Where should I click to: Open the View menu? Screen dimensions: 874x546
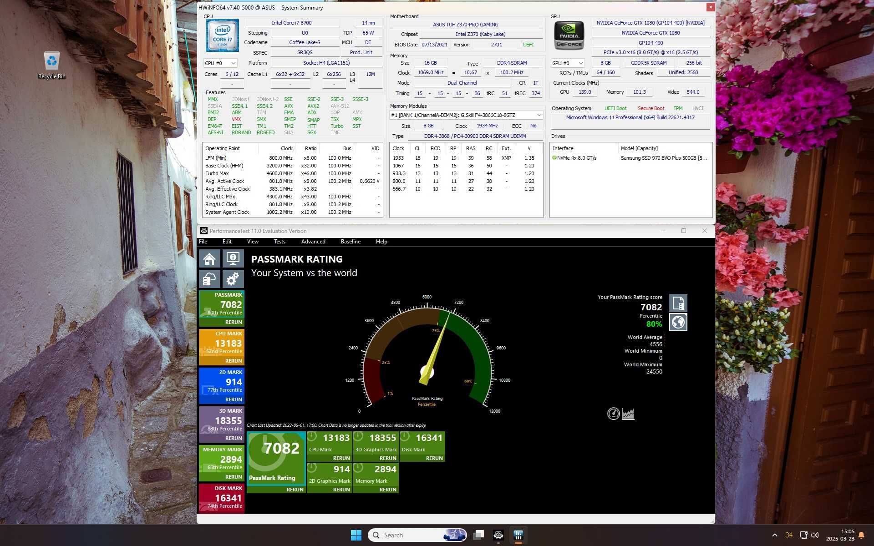click(253, 242)
